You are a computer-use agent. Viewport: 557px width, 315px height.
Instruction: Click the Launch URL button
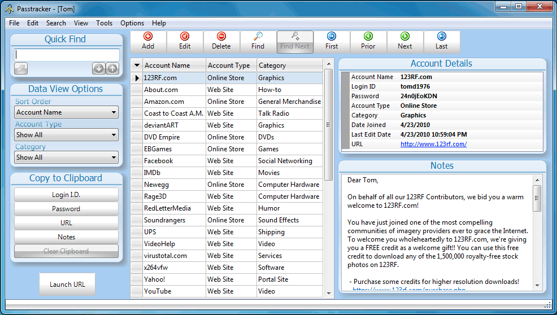67,285
